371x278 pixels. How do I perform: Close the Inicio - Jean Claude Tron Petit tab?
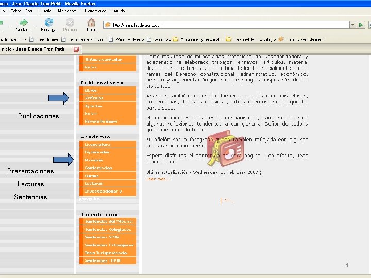[x=76, y=49]
